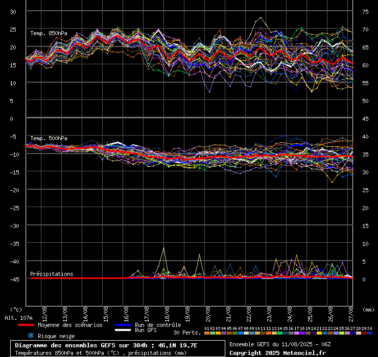This screenshot has height=357, width=378.
Task: Click the Températures 850hPa et 500hPa subtitle
Action: point(101,353)
